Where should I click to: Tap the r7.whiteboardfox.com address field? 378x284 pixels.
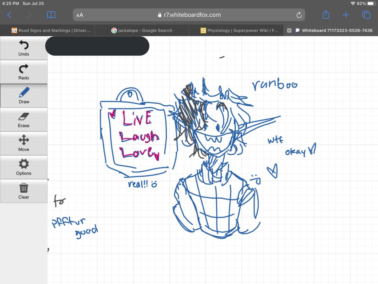(189, 15)
